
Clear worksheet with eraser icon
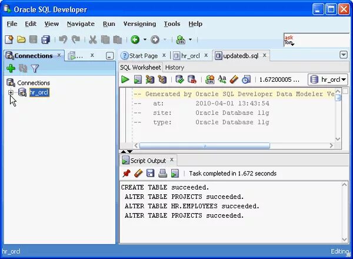[x=234, y=79]
